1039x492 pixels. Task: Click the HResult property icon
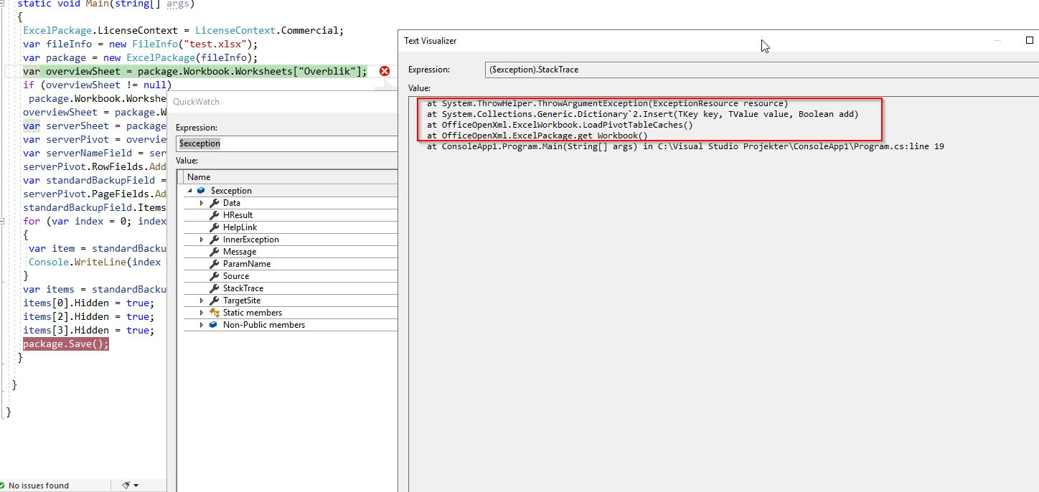pyautogui.click(x=215, y=215)
